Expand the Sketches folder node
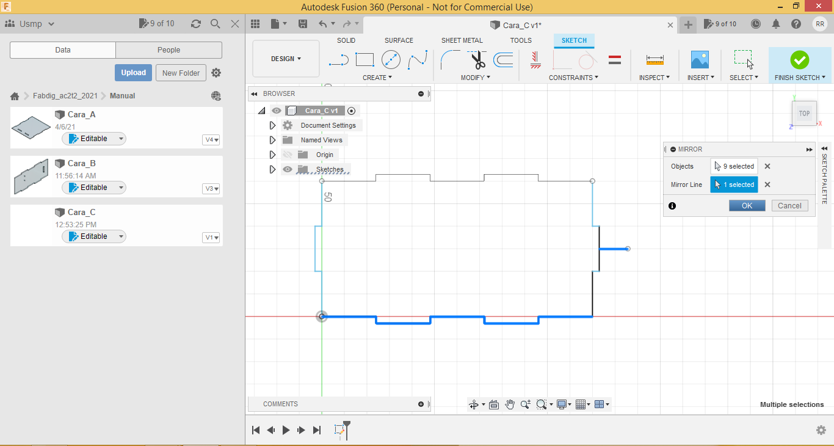Viewport: 834px width, 446px height. tap(272, 169)
